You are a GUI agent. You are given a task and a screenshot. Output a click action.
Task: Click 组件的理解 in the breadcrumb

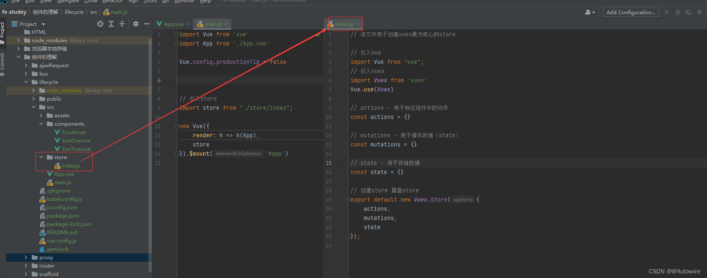[46, 12]
